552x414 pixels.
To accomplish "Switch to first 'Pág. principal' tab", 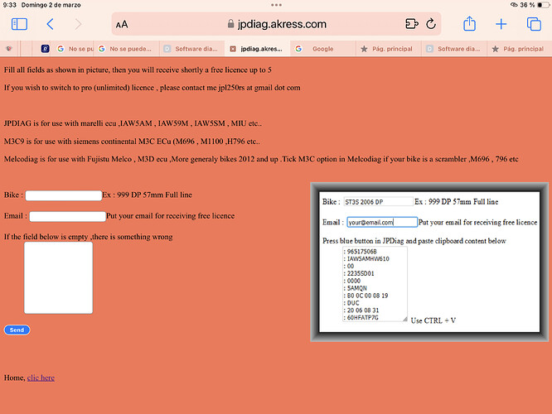I will coord(388,49).
